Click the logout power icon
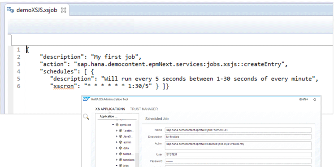334x167 pixels. click(315, 99)
